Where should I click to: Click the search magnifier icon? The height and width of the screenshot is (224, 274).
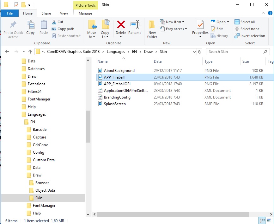265,52
